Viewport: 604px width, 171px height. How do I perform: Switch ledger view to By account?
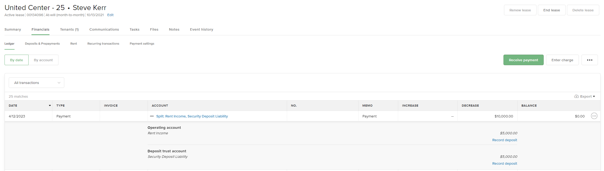coord(43,60)
